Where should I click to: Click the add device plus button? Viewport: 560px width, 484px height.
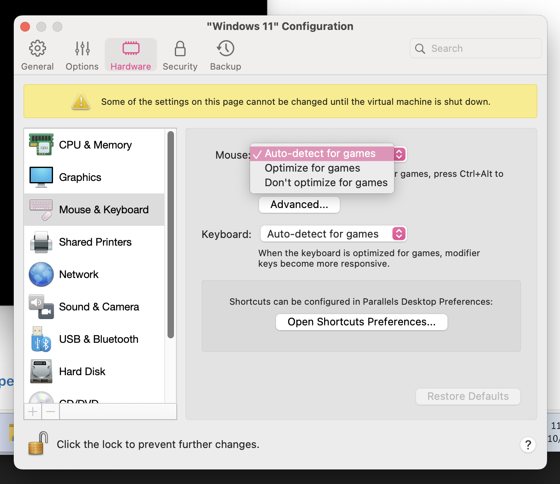33,412
